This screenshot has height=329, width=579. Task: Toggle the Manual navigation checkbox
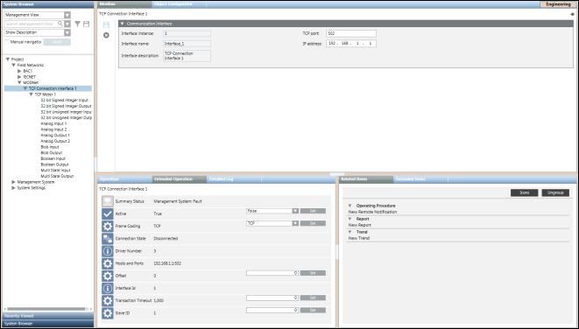point(7,42)
